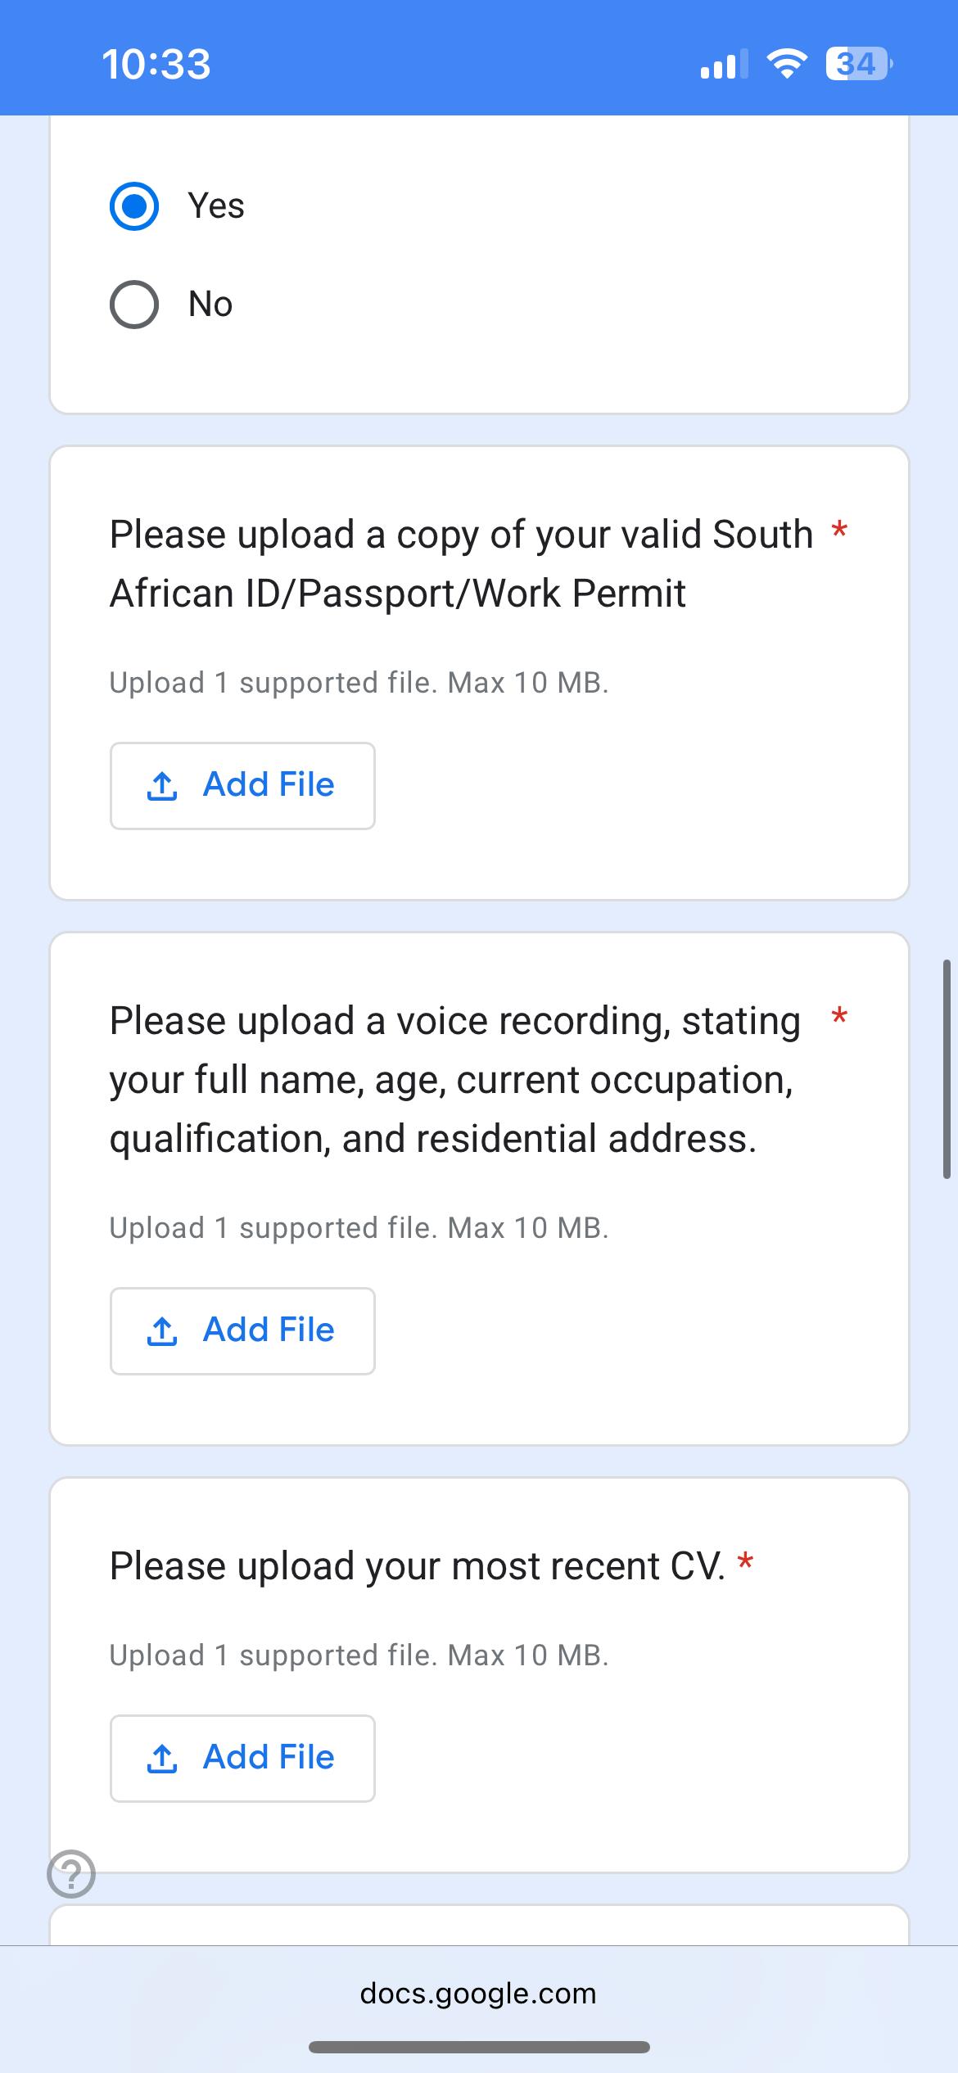Tap the cellular signal bars icon
This screenshot has height=2073, width=958.
[x=724, y=64]
